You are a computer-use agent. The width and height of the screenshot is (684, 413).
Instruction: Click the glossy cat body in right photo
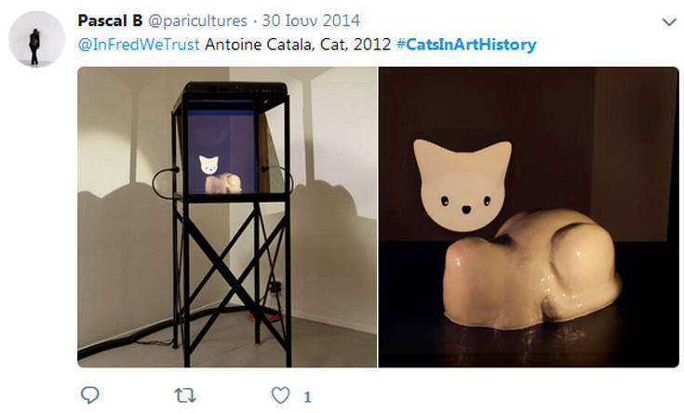click(532, 270)
